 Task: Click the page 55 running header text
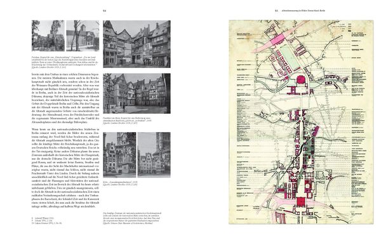(304, 11)
